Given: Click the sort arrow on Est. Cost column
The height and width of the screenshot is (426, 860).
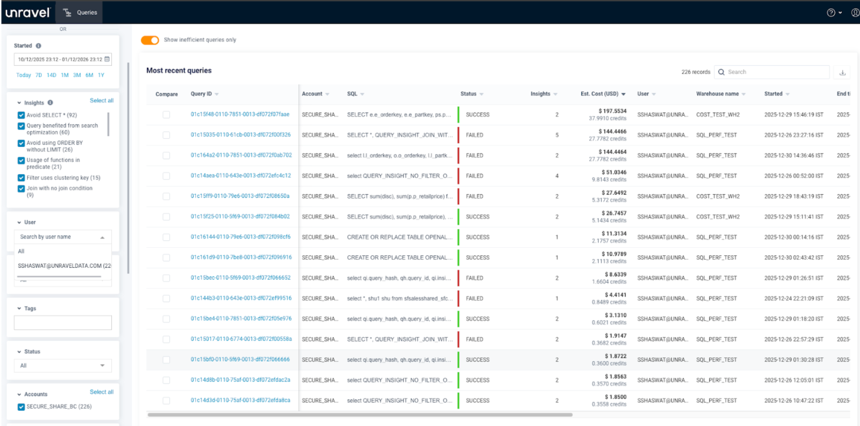Looking at the screenshot, I should coord(623,94).
